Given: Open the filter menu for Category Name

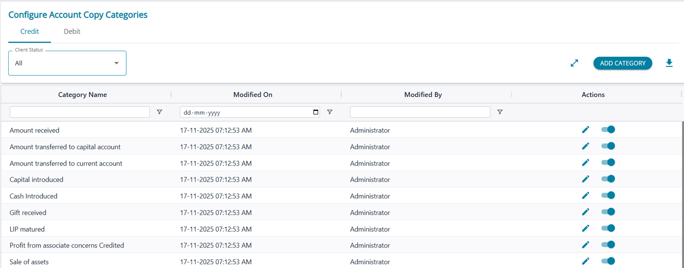Looking at the screenshot, I should coord(160,112).
